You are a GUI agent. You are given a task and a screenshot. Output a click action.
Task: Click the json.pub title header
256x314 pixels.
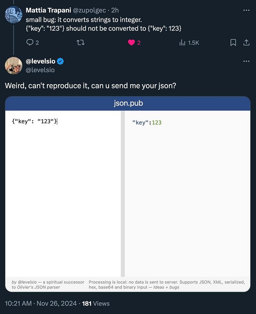(128, 103)
